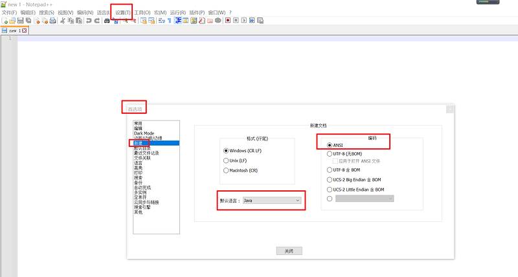Click the Save All toolbar icon
518x277 pixels.
tap(28, 21)
